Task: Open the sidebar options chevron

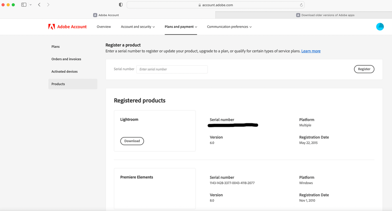Action: point(31,5)
